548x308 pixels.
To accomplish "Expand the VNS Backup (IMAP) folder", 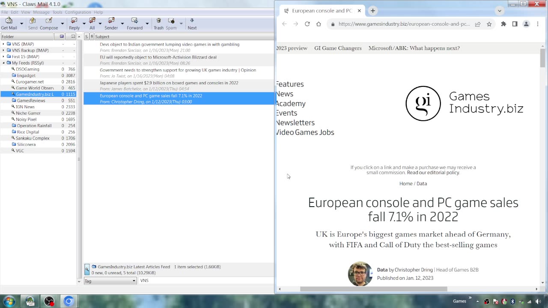I will (3, 50).
